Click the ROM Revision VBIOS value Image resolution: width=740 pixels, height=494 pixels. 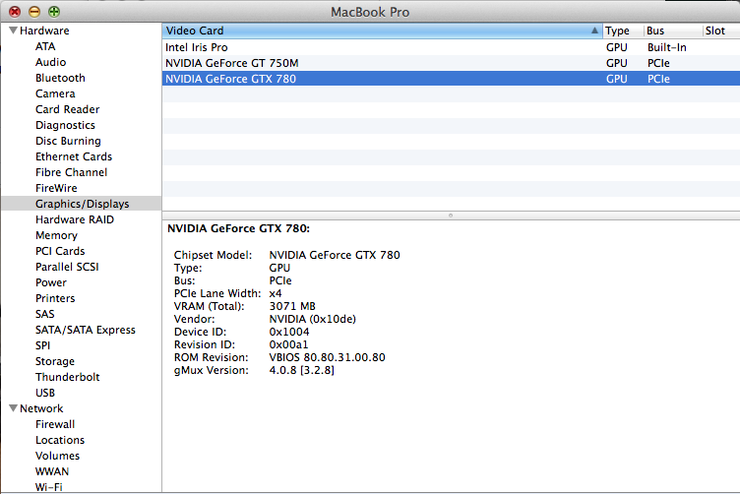click(x=327, y=357)
